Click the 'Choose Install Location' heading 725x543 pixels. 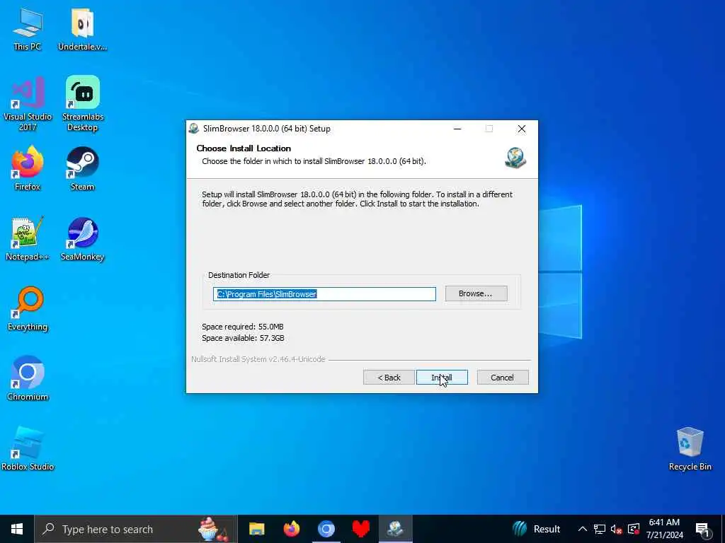(244, 148)
